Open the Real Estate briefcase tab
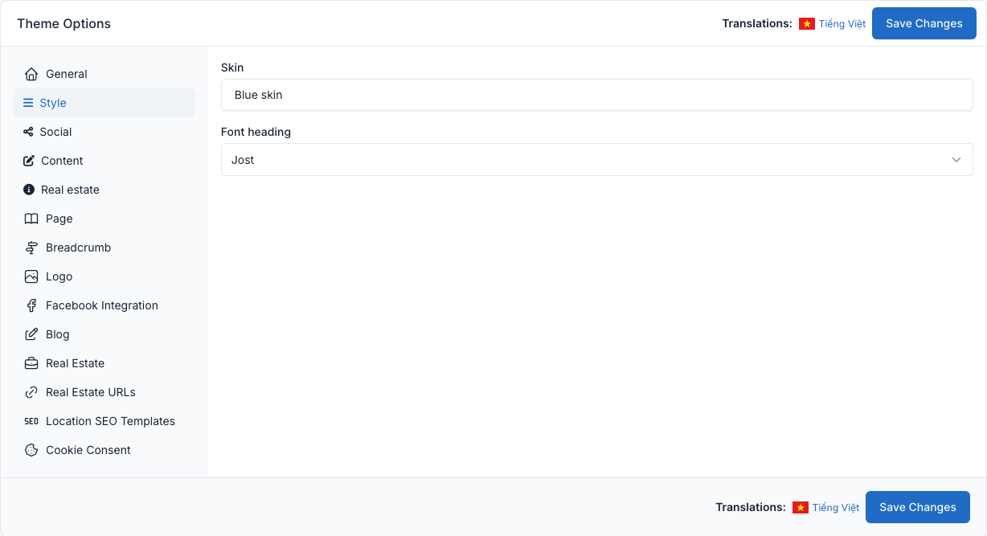 [104, 363]
